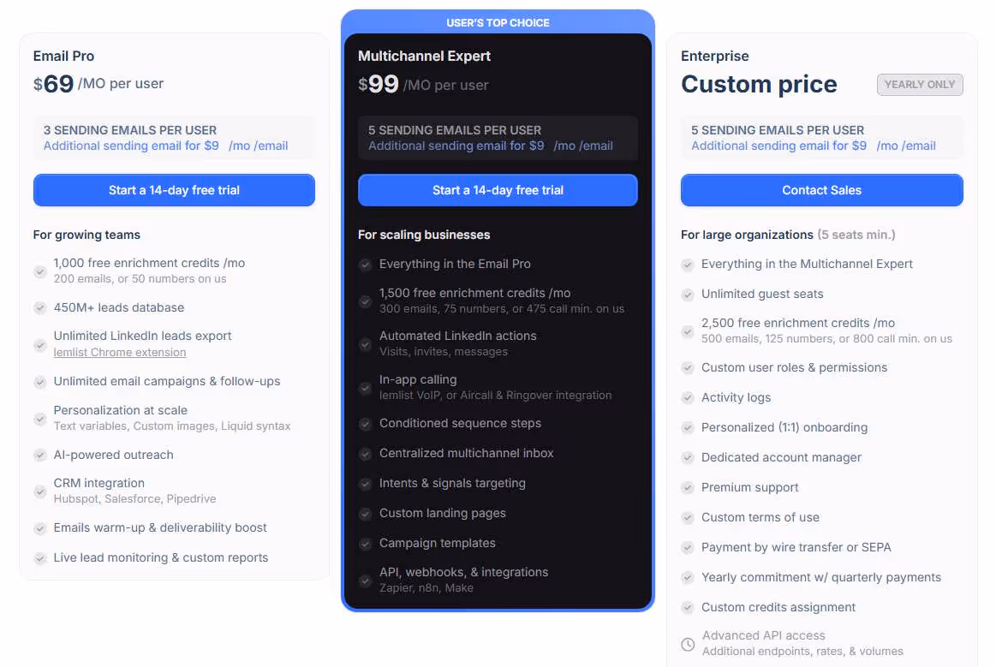This screenshot has width=996, height=667.
Task: Click the checkmark beside 450M+ leads database
Action: pos(40,307)
